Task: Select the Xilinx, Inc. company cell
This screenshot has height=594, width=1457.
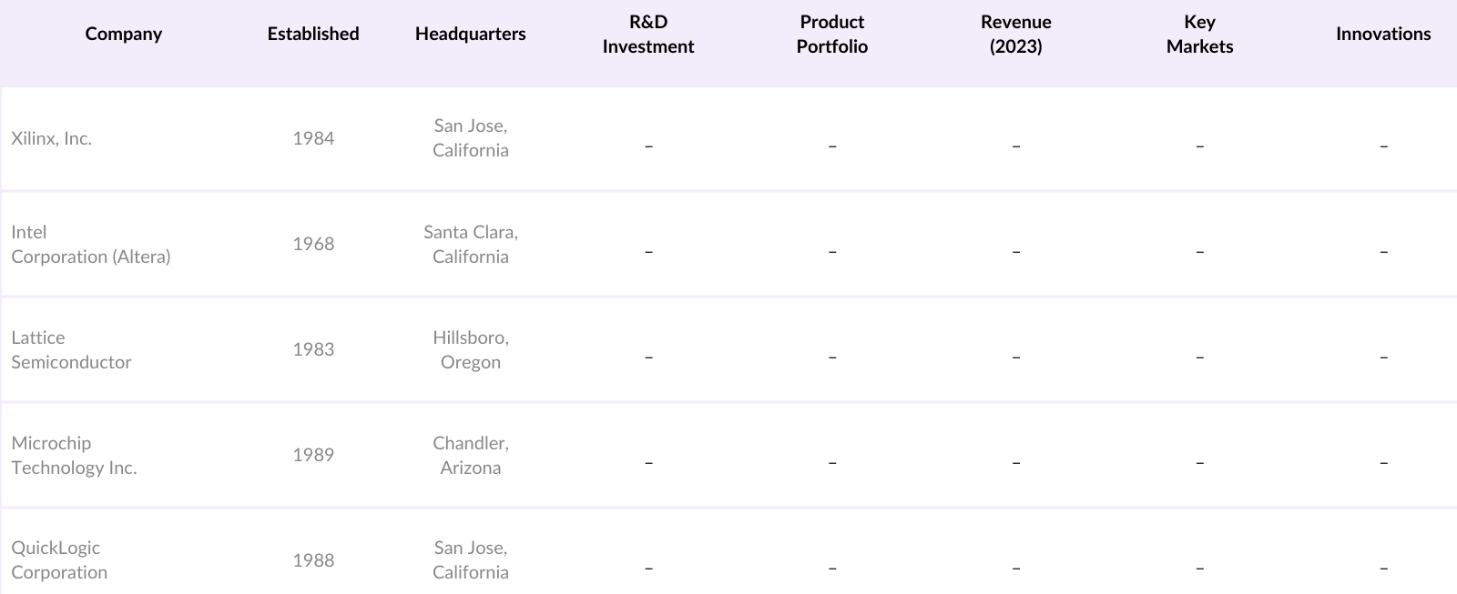Action: tap(52, 138)
